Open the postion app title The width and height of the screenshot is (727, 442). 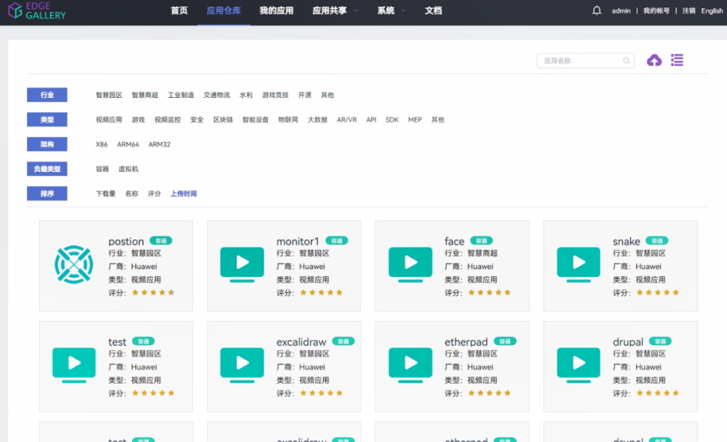(x=126, y=241)
